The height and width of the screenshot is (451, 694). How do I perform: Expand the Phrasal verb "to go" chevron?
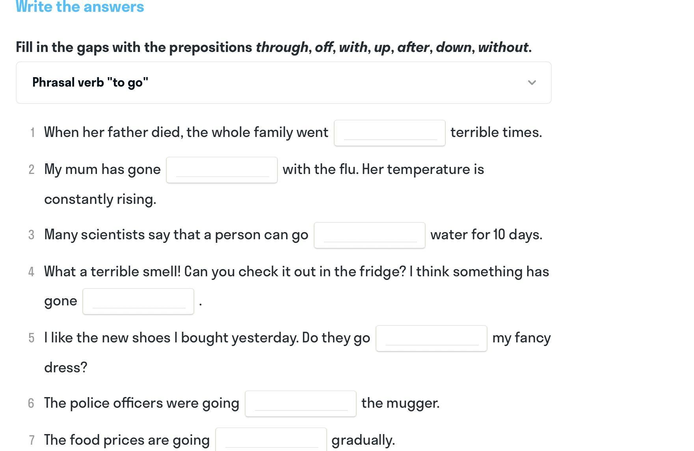coord(532,83)
